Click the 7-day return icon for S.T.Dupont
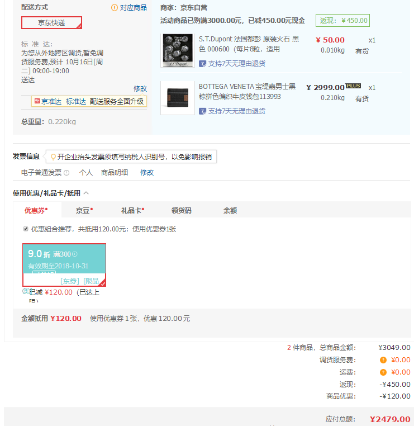Image resolution: width=414 pixels, height=426 pixels. (x=202, y=64)
